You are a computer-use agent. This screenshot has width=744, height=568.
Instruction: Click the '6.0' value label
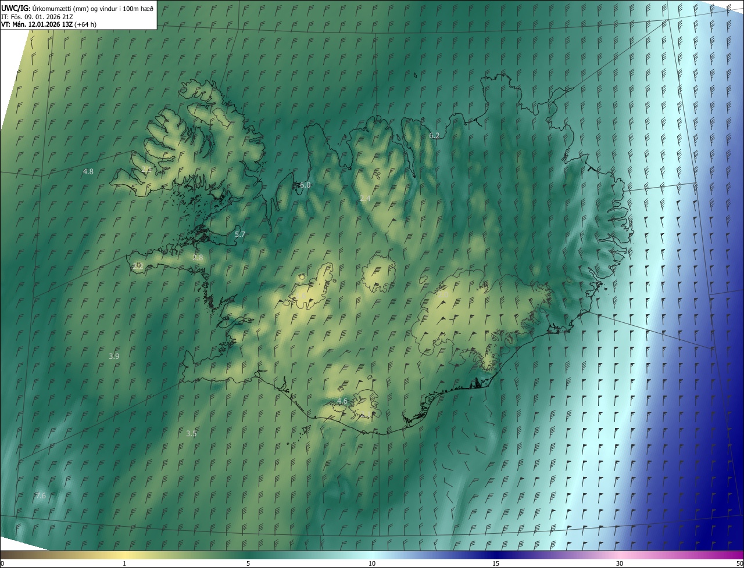(305, 185)
